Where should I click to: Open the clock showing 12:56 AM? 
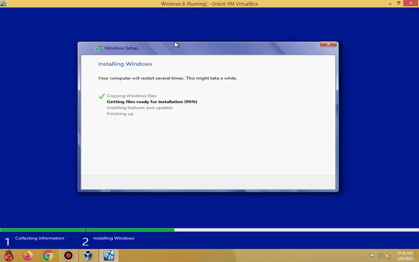point(405,256)
